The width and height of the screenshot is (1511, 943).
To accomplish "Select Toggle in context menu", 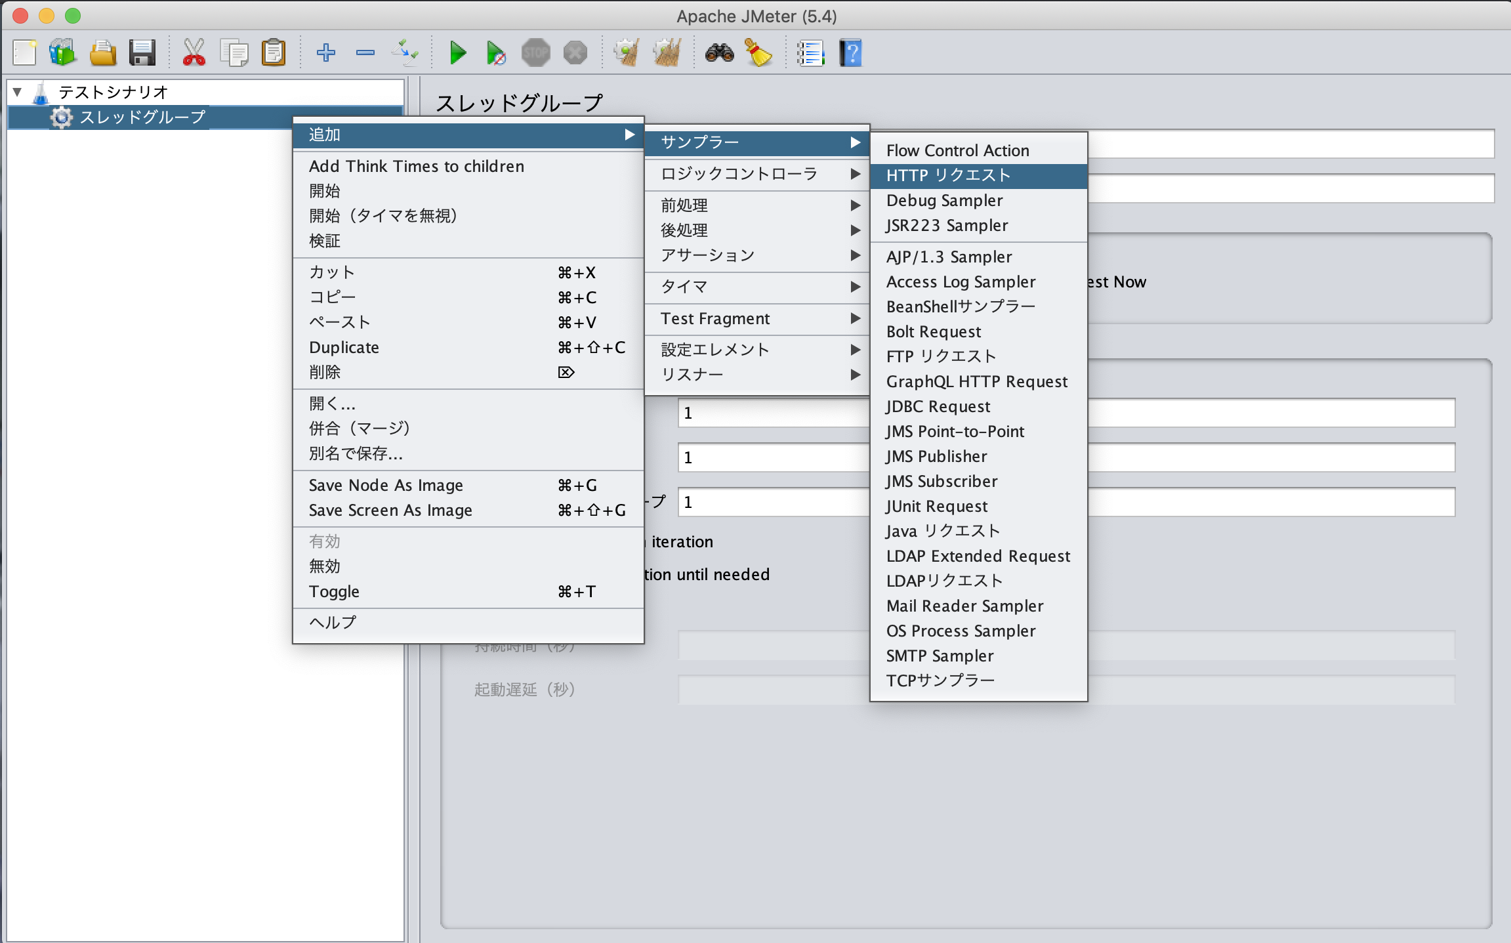I will pos(334,592).
